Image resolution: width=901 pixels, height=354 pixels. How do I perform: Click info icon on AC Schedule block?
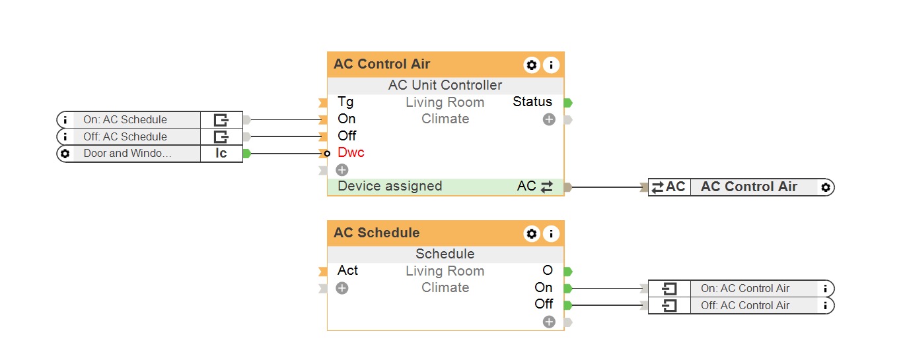pyautogui.click(x=551, y=233)
